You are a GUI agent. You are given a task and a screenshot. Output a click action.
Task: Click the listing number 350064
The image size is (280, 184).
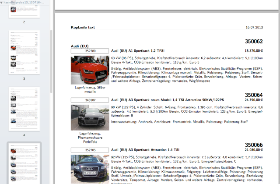point(254,95)
